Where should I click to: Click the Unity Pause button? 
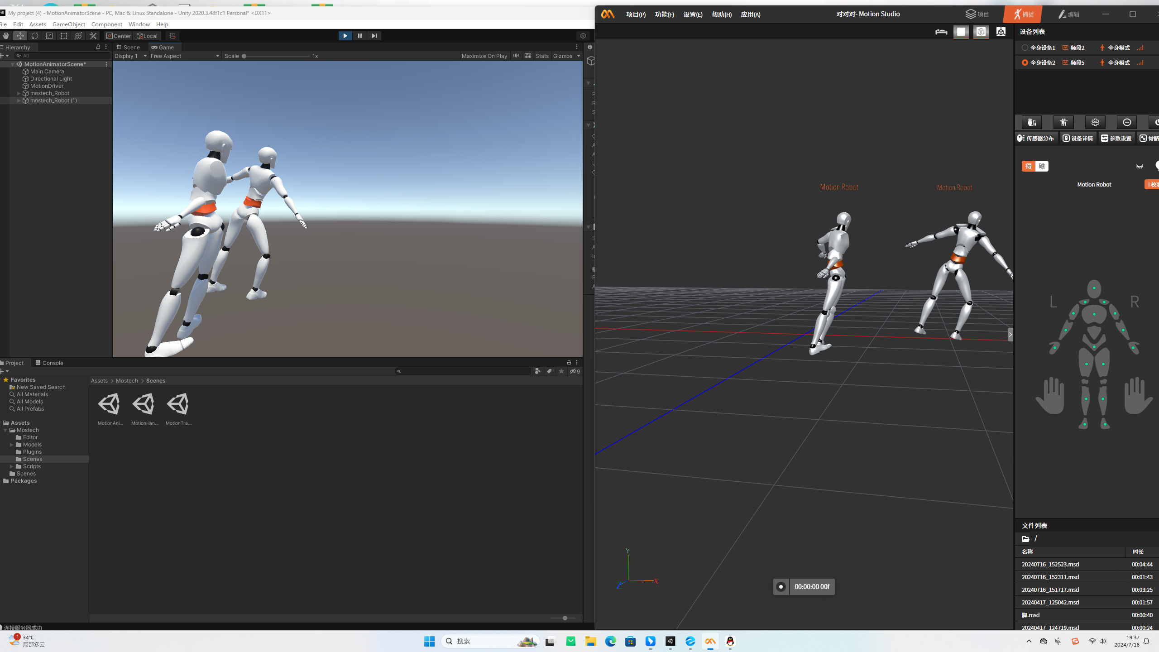[x=359, y=36]
